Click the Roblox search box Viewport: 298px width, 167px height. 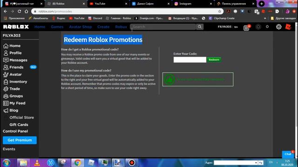[163, 27]
